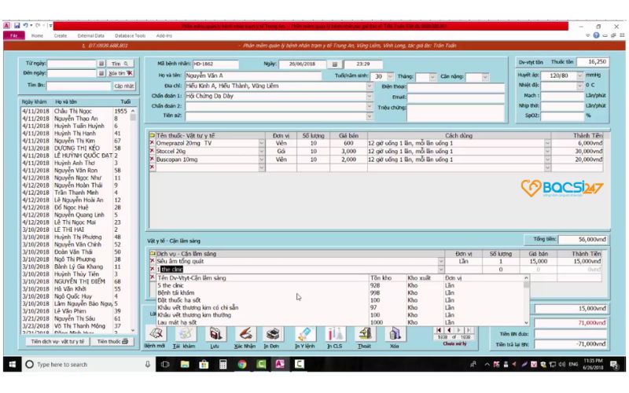Click the Windows Start button
Viewport: 629px width, 393px height.
point(13,364)
